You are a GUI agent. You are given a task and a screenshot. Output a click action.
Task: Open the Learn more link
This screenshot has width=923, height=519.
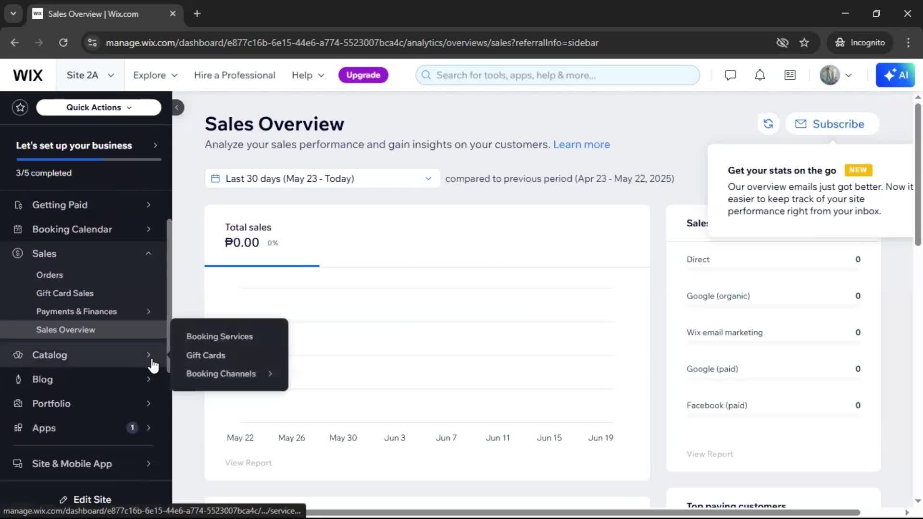[x=581, y=145]
